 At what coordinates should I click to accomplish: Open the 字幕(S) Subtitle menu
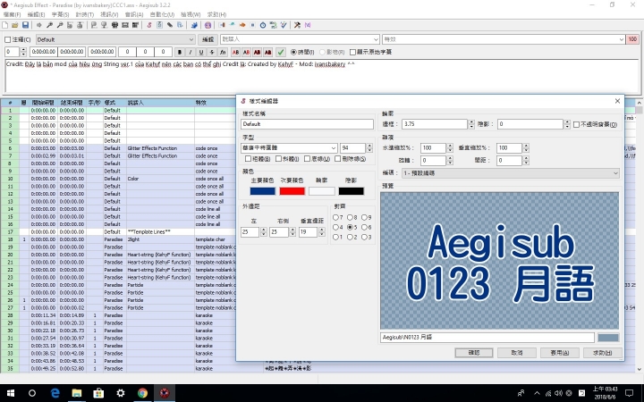[x=61, y=14]
